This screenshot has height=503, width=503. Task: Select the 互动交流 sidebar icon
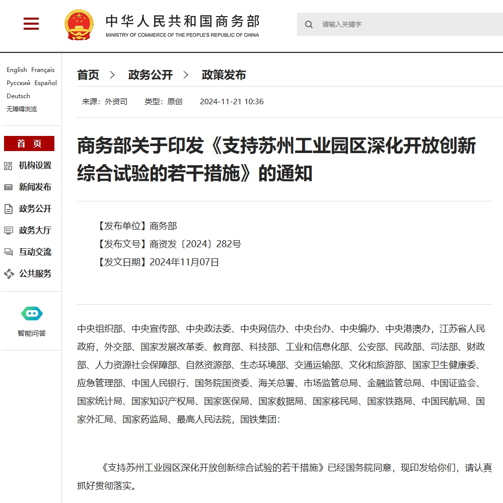[9, 252]
